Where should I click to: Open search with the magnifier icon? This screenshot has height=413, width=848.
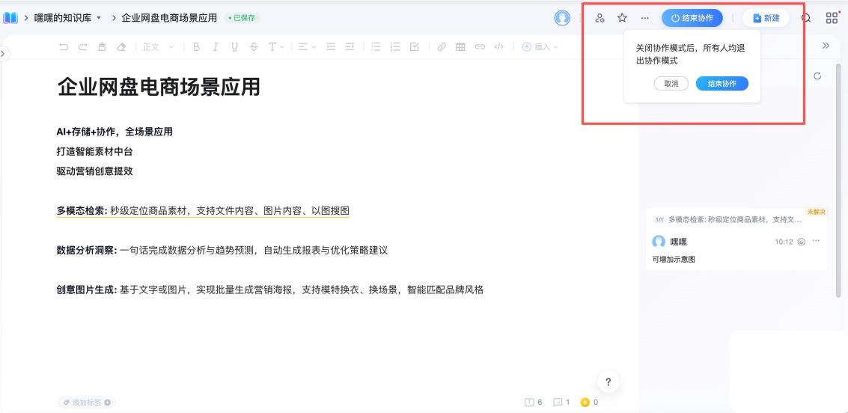(x=806, y=18)
